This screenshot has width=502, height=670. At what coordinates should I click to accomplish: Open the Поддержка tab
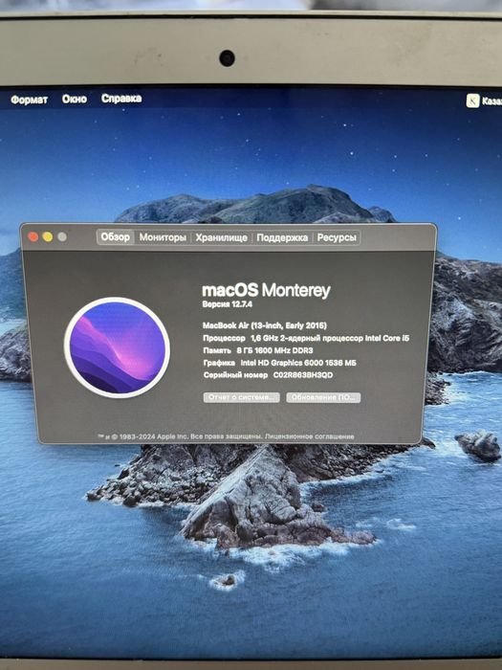pos(282,238)
